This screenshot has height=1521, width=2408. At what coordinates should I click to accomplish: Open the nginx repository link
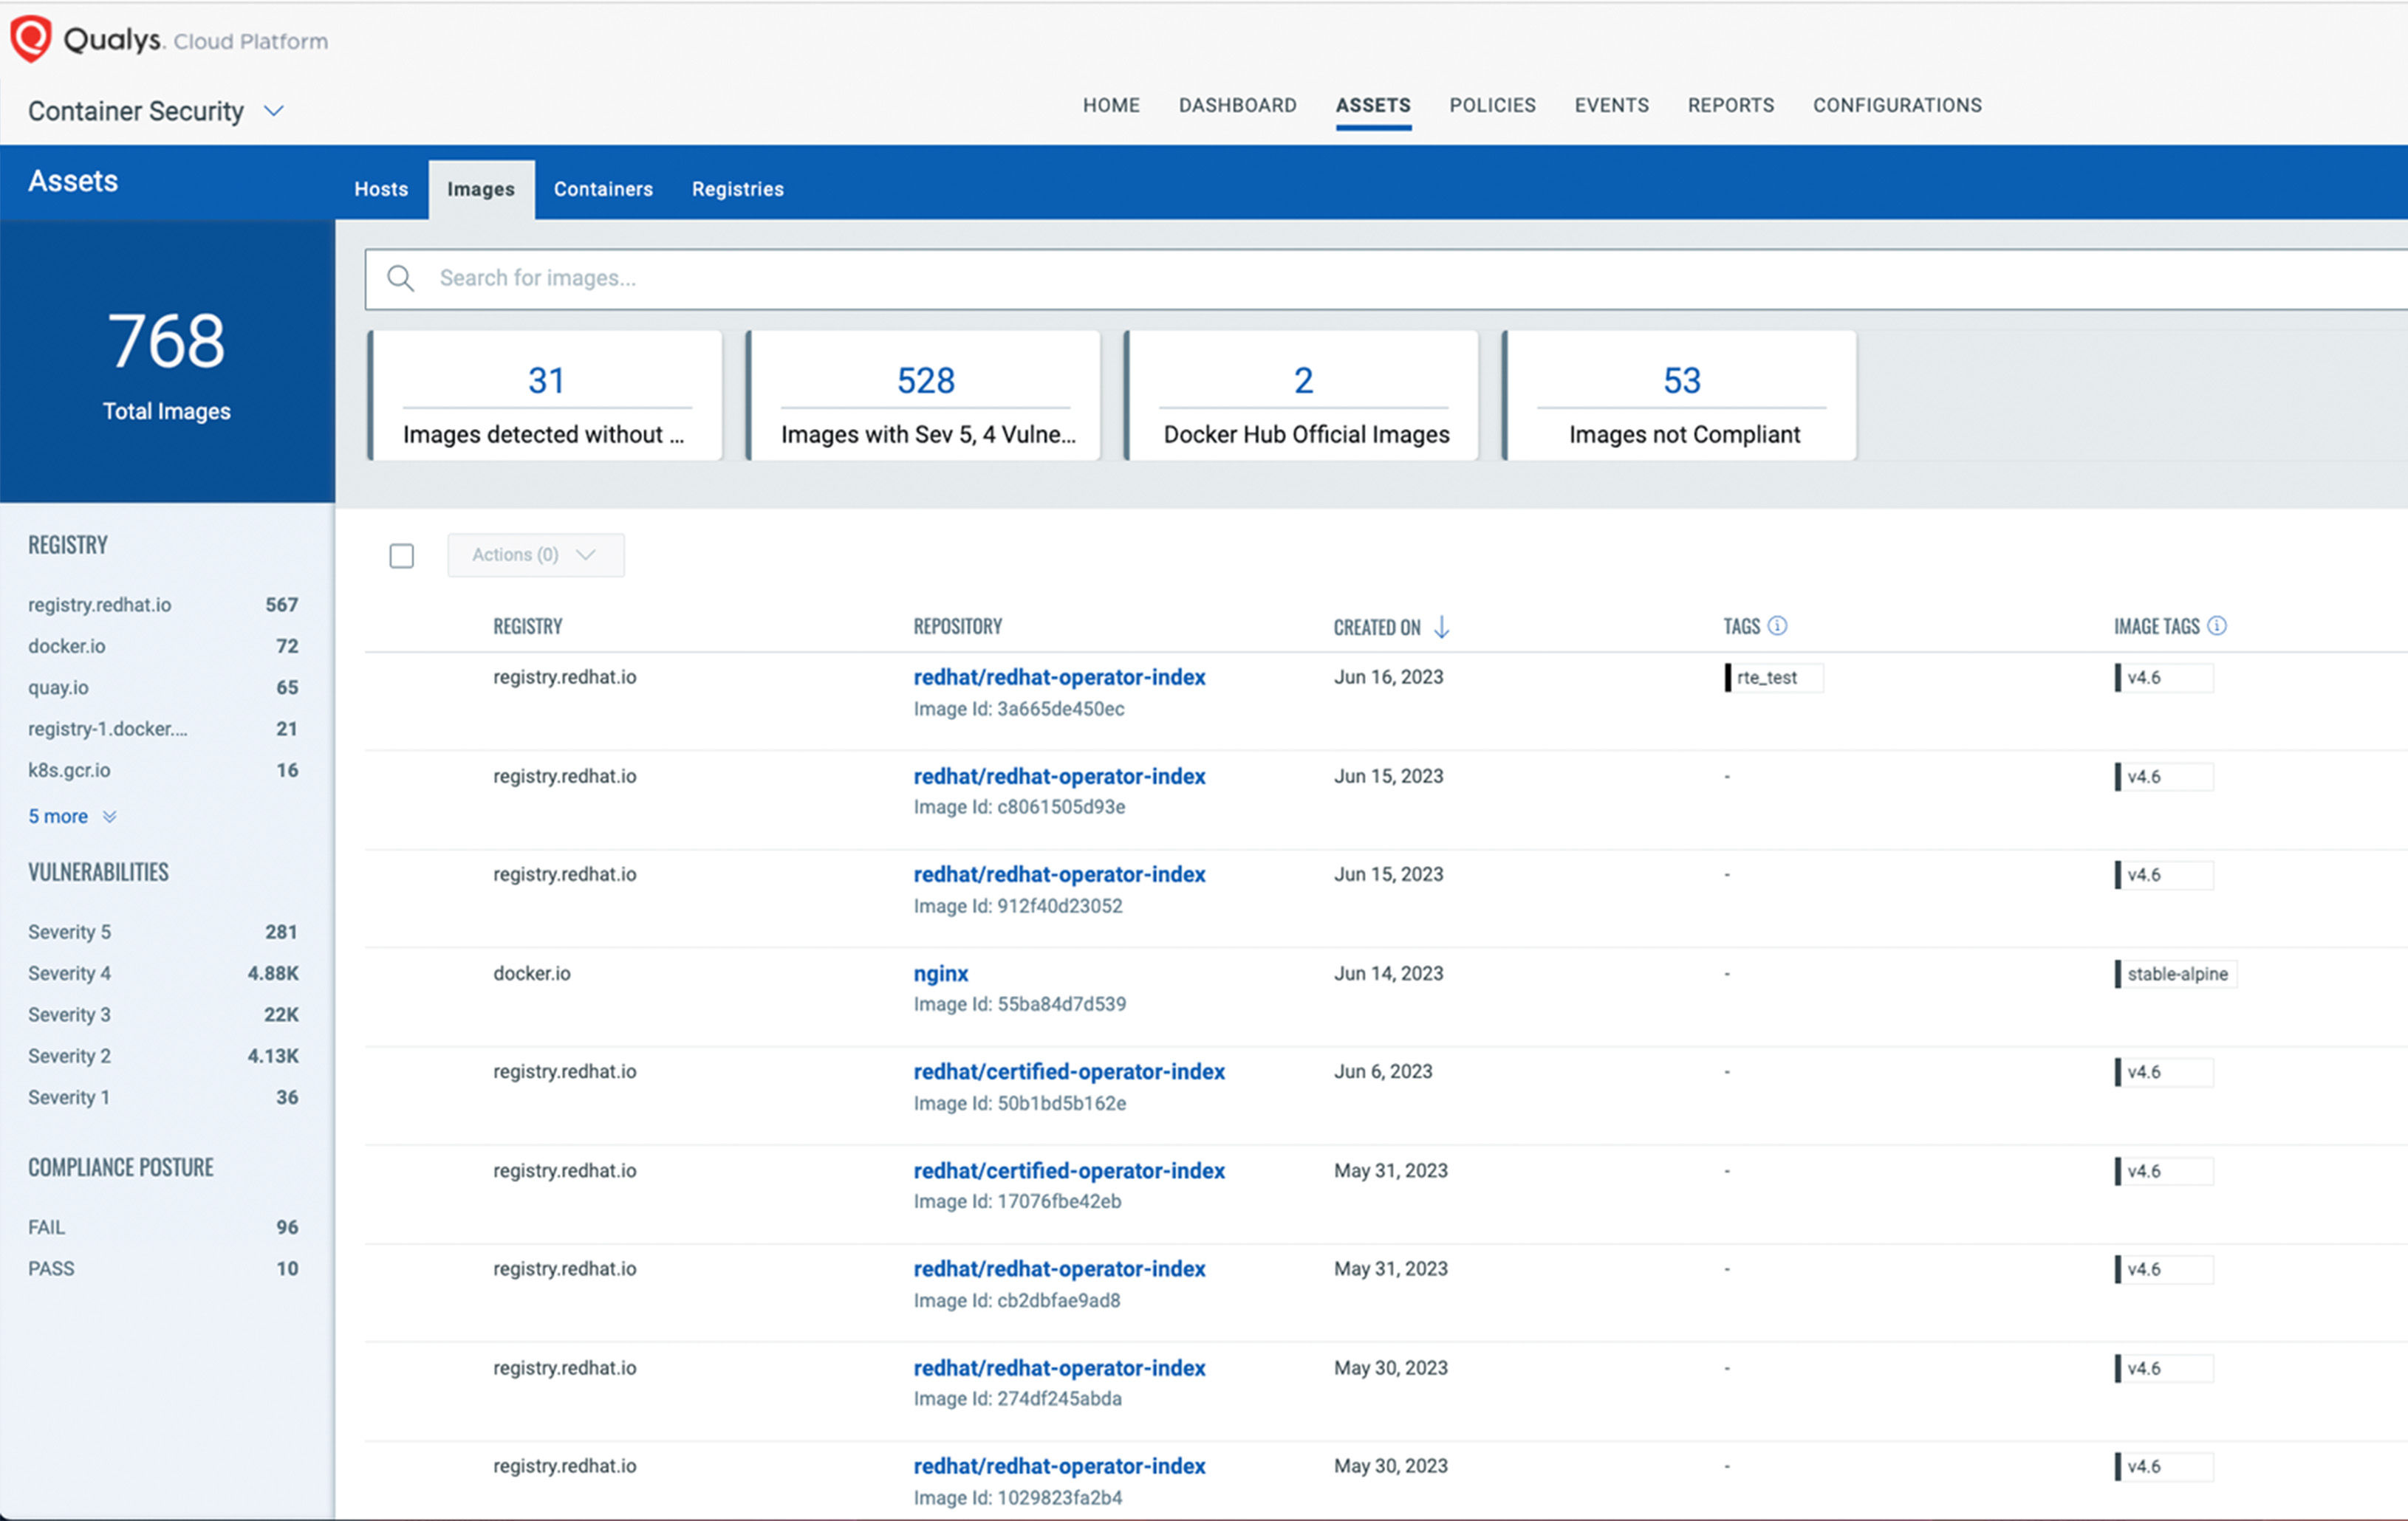click(940, 973)
